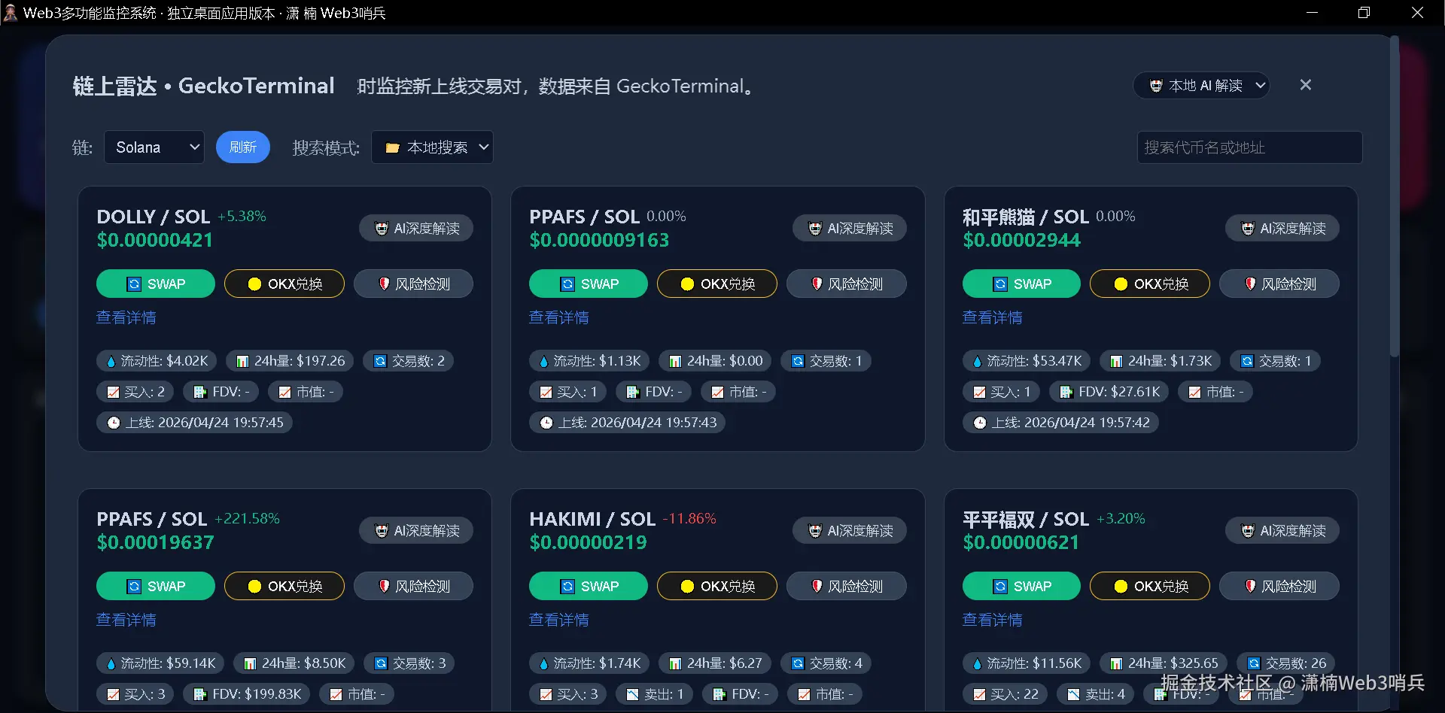Open AI深度解读 for 平平福双 / SOL

click(x=1282, y=531)
